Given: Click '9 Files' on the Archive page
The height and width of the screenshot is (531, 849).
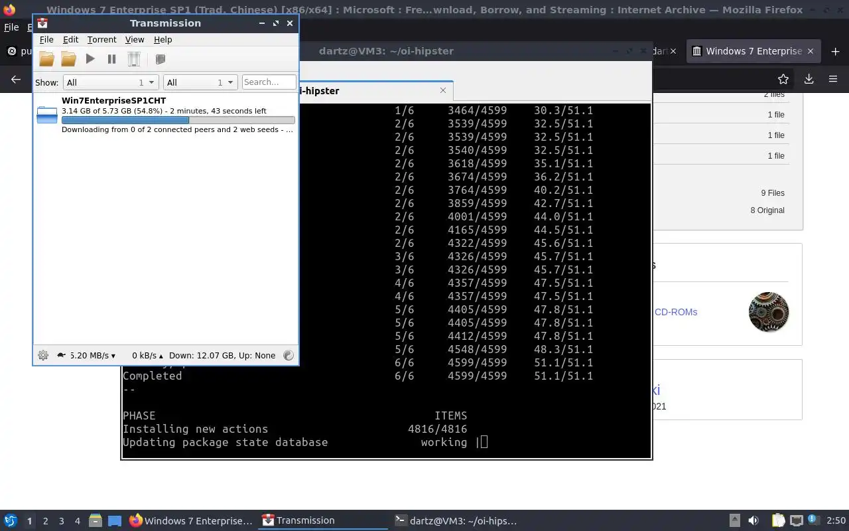Looking at the screenshot, I should [773, 193].
